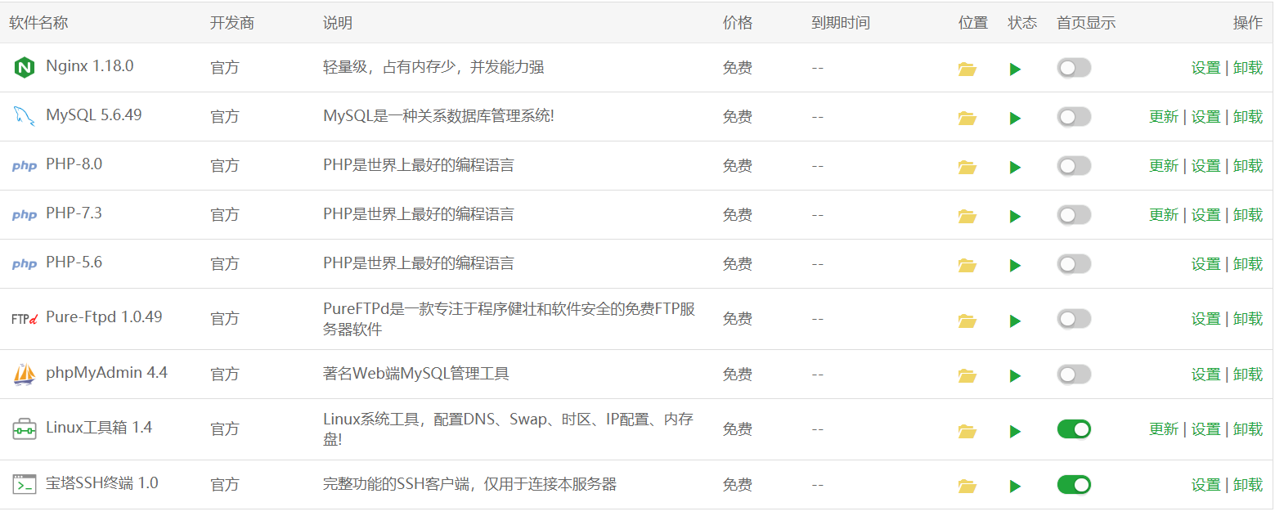Enable homepage display for MySQL 5.6.49
1275x516 pixels.
coord(1074,117)
